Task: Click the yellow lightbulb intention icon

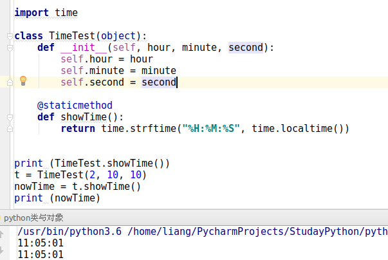Action: pyautogui.click(x=23, y=81)
